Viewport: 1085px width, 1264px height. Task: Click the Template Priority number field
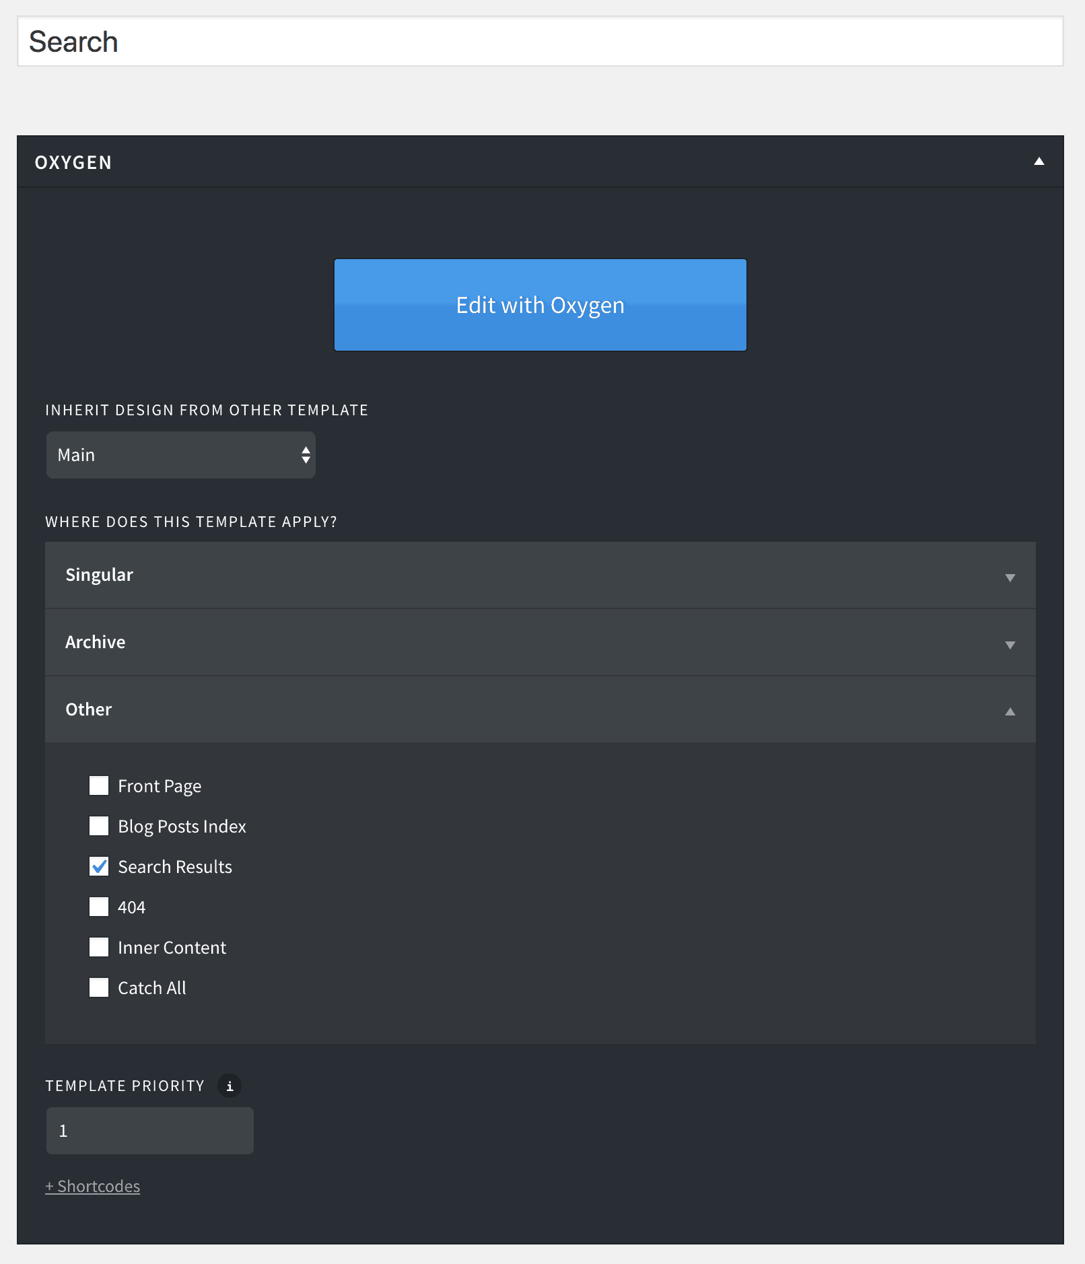pyautogui.click(x=149, y=1131)
